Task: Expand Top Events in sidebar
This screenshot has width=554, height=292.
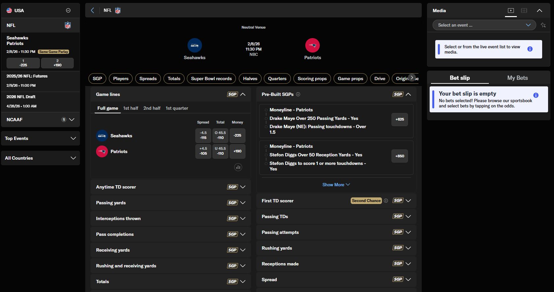Action: (40, 138)
